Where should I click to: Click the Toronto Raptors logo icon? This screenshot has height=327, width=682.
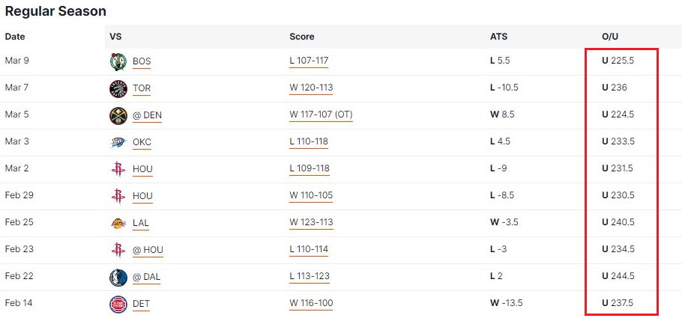[118, 88]
